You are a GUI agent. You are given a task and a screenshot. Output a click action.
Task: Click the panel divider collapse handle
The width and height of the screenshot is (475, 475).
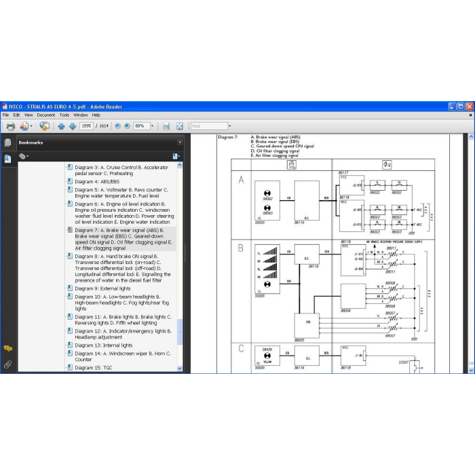[185, 253]
